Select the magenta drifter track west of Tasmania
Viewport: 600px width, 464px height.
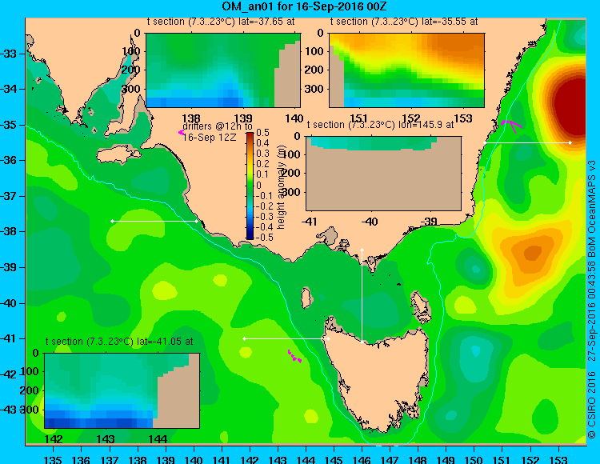tap(294, 356)
